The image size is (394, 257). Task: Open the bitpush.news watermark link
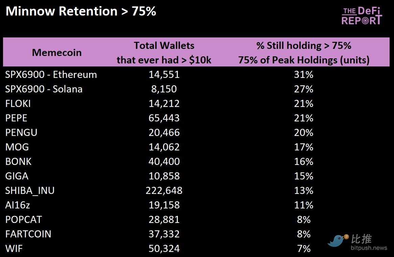tap(369, 248)
